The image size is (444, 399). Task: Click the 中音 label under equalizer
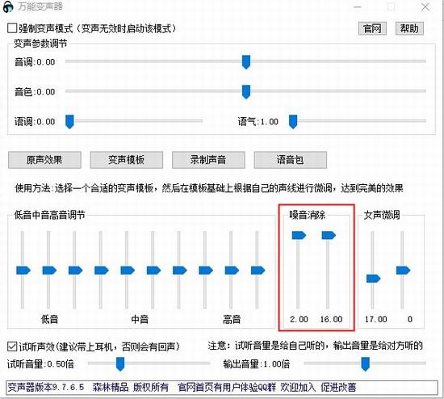(x=140, y=319)
